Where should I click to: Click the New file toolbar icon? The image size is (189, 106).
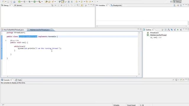tap(3, 2)
